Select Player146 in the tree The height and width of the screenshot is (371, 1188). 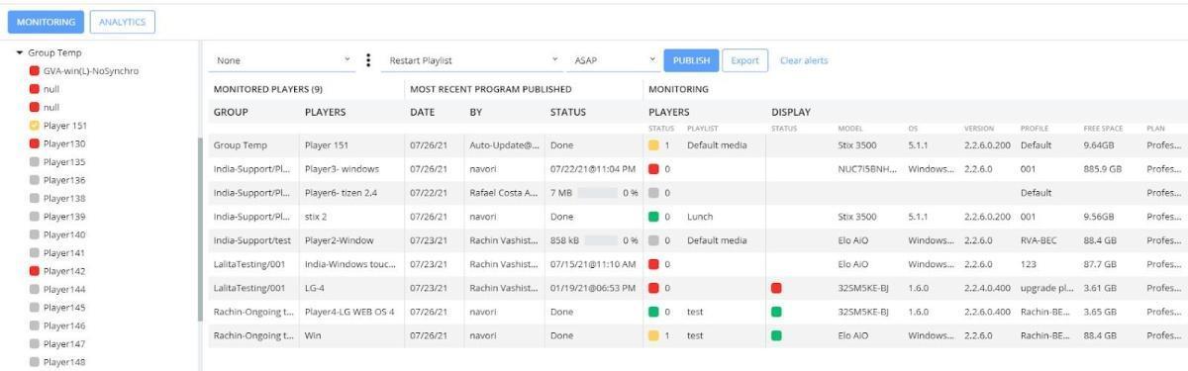pyautogui.click(x=63, y=325)
